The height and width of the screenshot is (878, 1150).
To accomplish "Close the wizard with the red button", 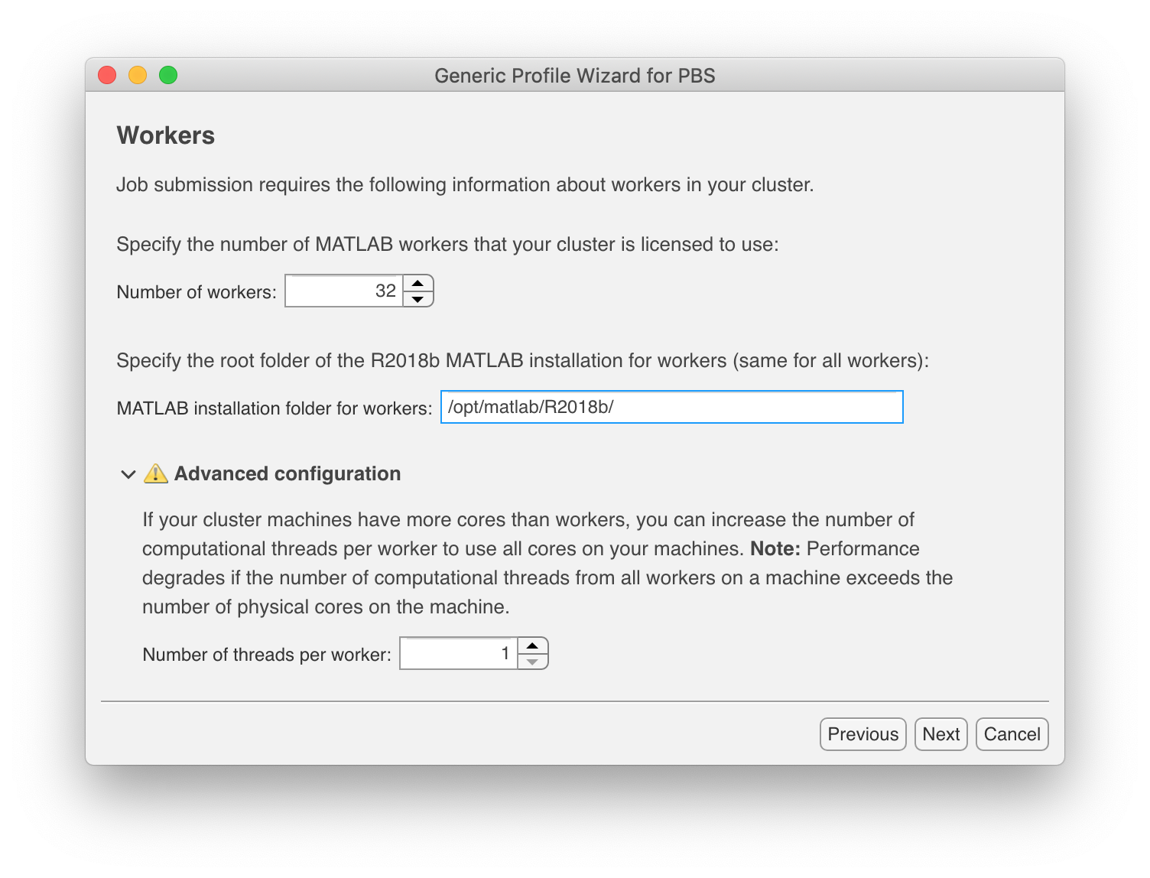I will [107, 75].
